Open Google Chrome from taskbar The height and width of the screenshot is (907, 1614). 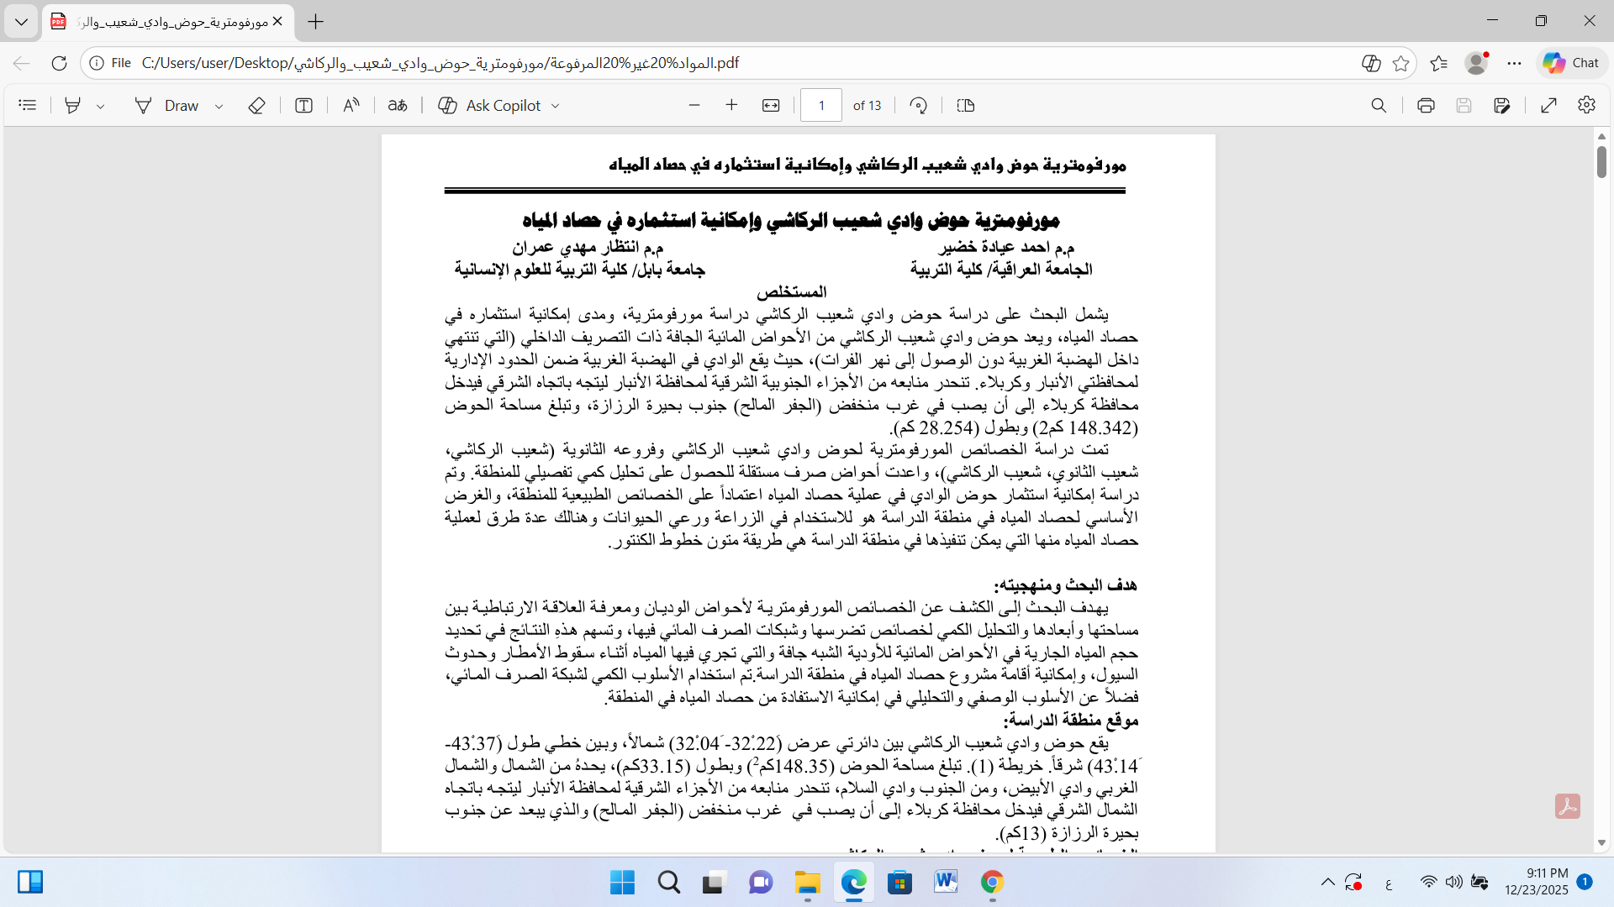(992, 883)
